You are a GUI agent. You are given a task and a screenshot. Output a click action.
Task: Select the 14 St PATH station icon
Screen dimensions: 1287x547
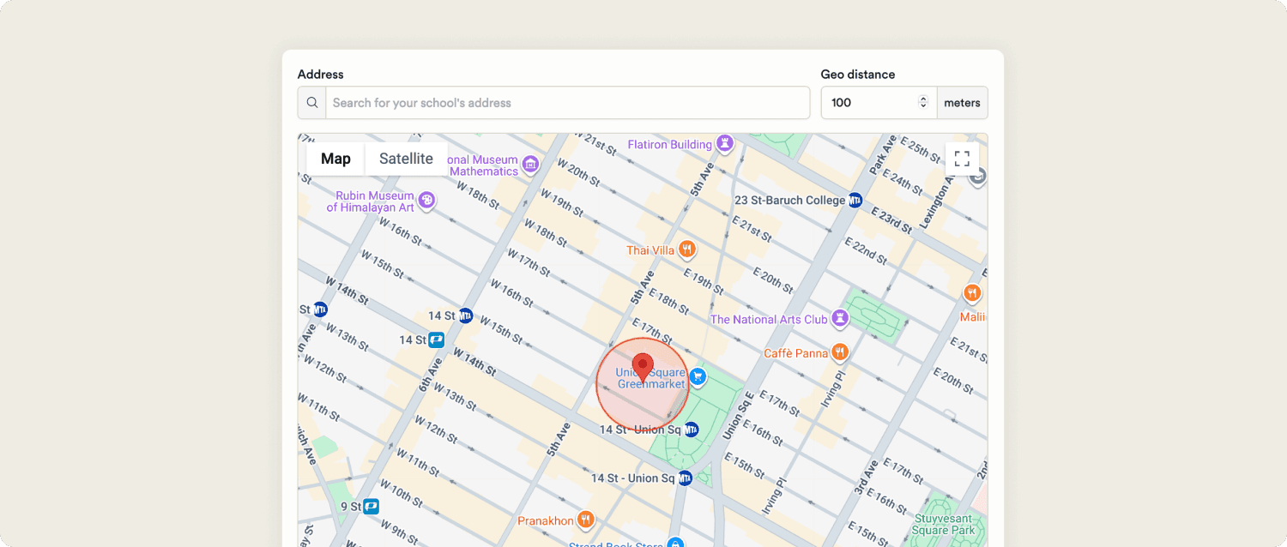pos(437,340)
